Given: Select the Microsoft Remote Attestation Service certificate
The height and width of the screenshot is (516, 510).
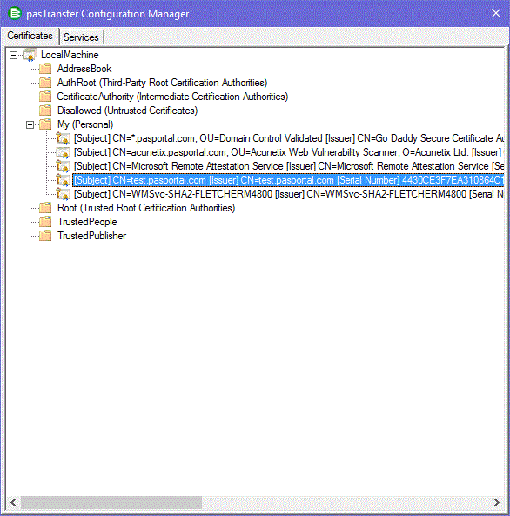Looking at the screenshot, I should click(x=288, y=166).
